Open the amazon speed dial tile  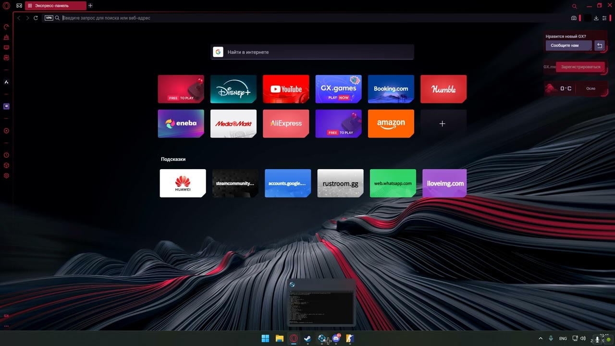click(391, 124)
